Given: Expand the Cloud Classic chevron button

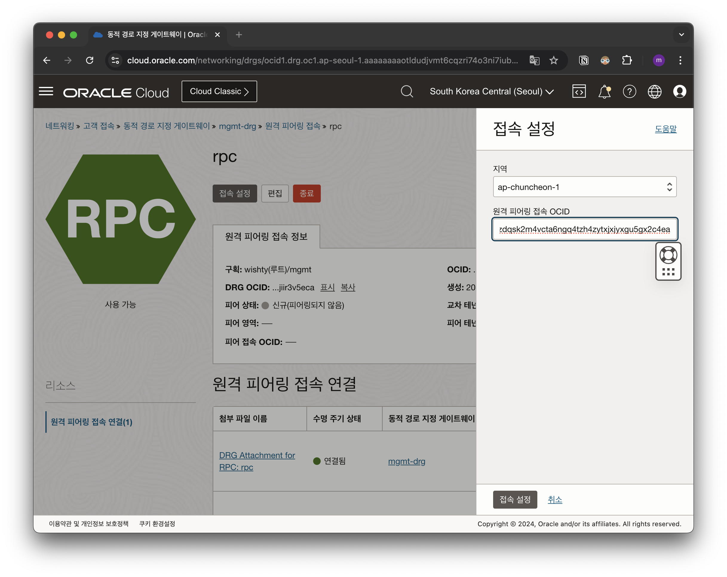Looking at the screenshot, I should click(219, 91).
